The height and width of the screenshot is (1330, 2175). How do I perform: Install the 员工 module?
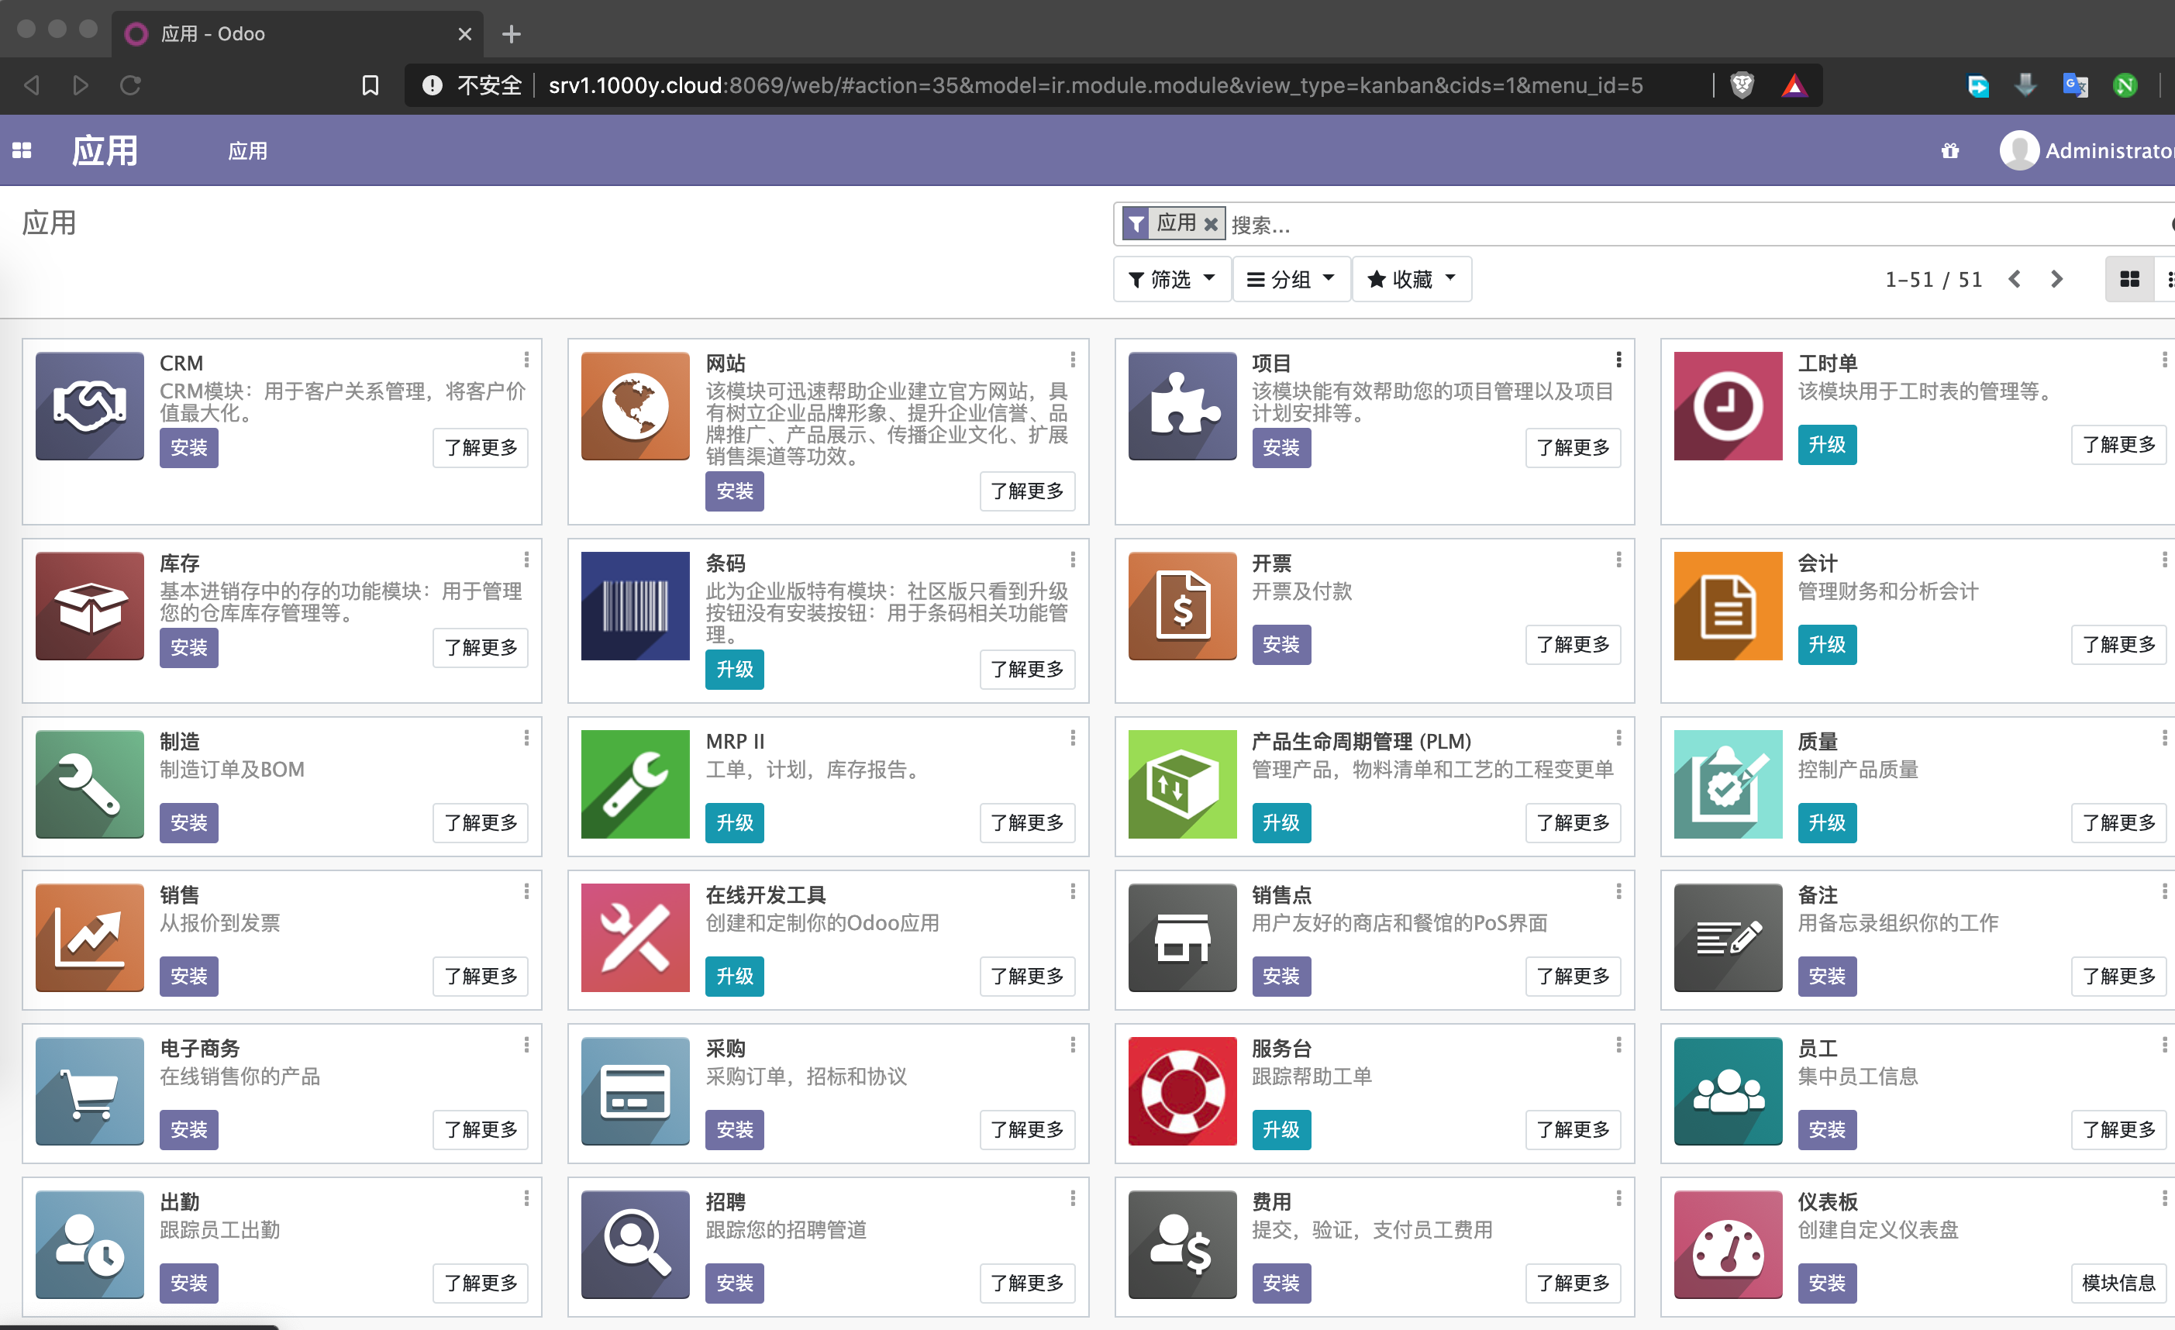pos(1826,1130)
